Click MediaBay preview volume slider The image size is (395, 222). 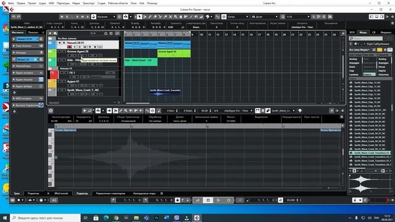click(372, 171)
